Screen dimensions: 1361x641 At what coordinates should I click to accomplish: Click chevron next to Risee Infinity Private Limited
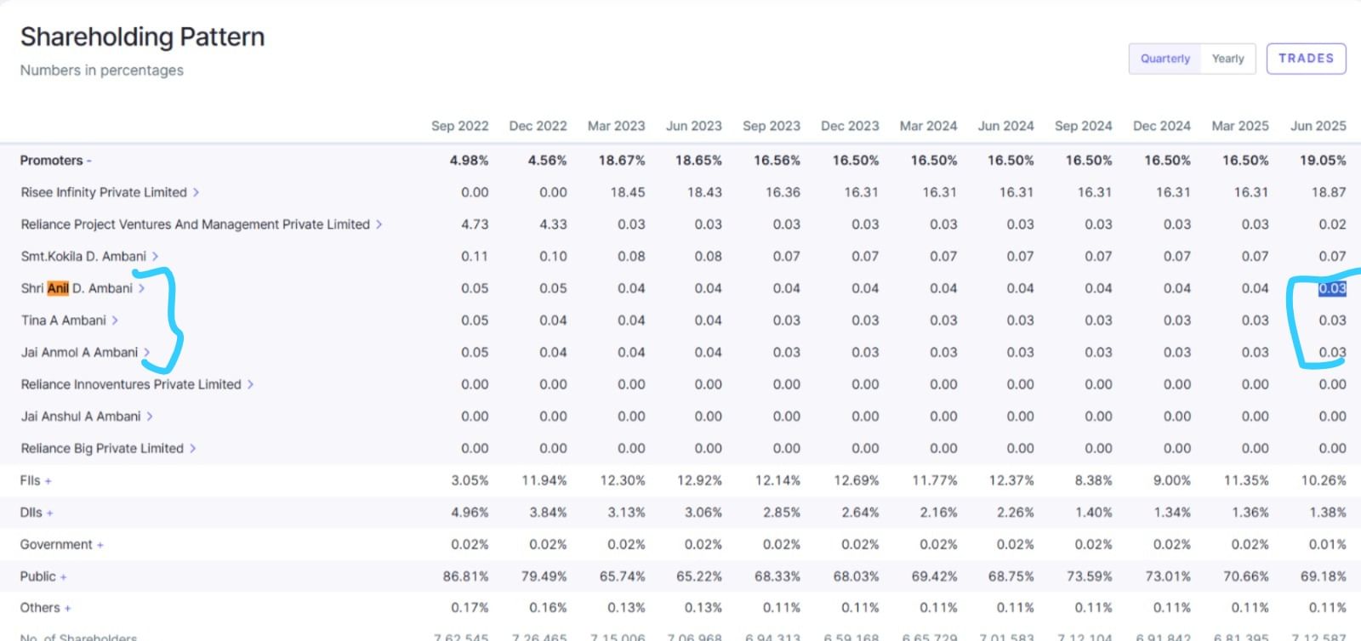[x=196, y=193]
